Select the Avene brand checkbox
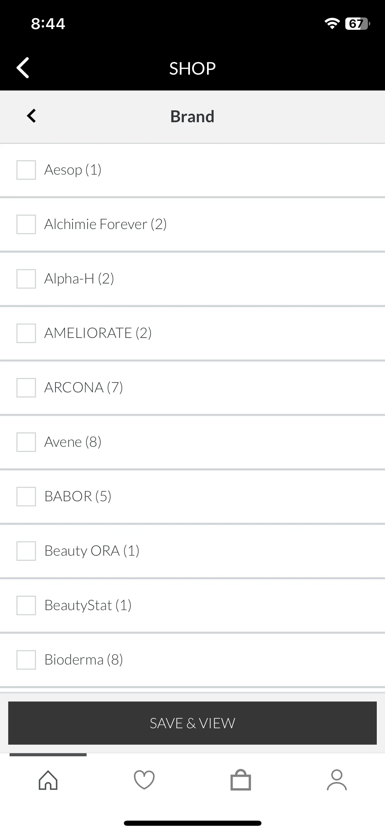 click(26, 442)
